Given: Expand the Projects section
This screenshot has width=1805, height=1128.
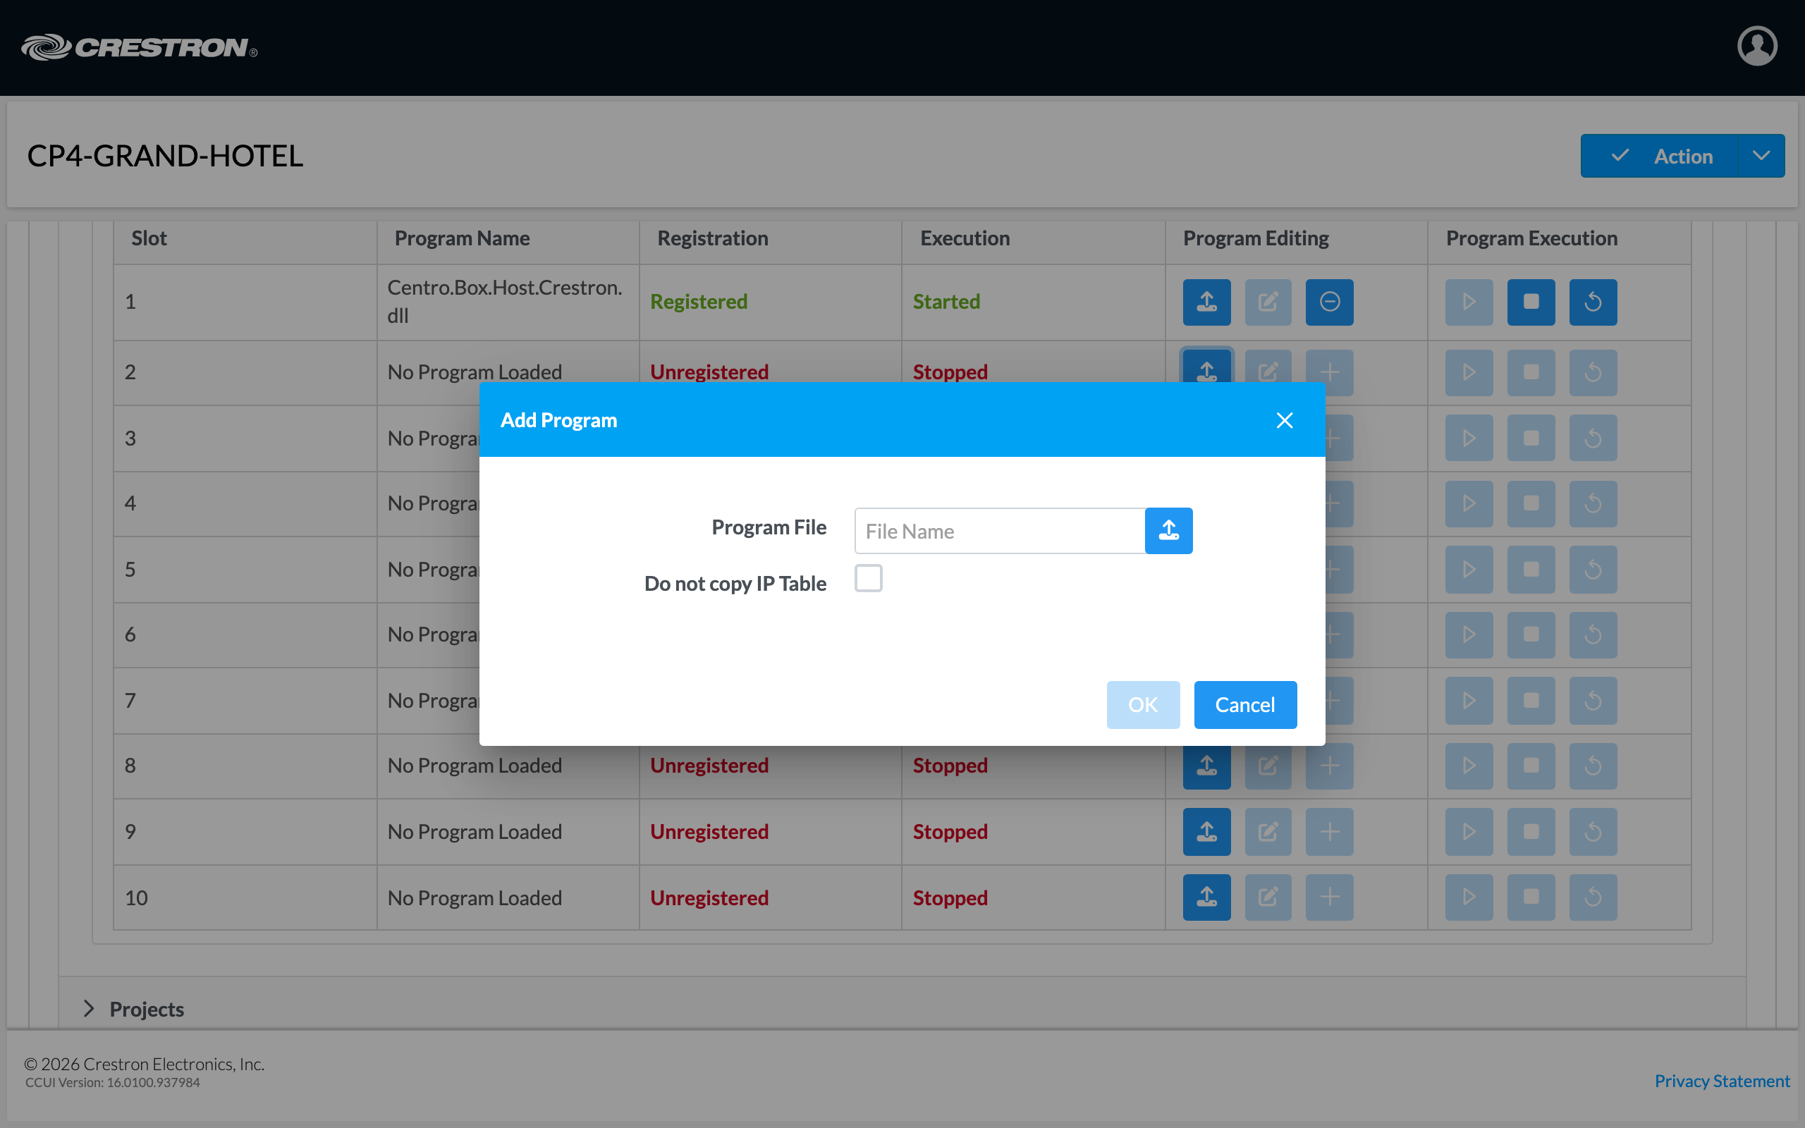Looking at the screenshot, I should tap(89, 1009).
